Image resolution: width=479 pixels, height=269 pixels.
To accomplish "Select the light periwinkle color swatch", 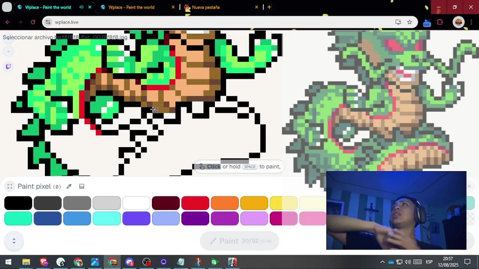I will pos(166,219).
